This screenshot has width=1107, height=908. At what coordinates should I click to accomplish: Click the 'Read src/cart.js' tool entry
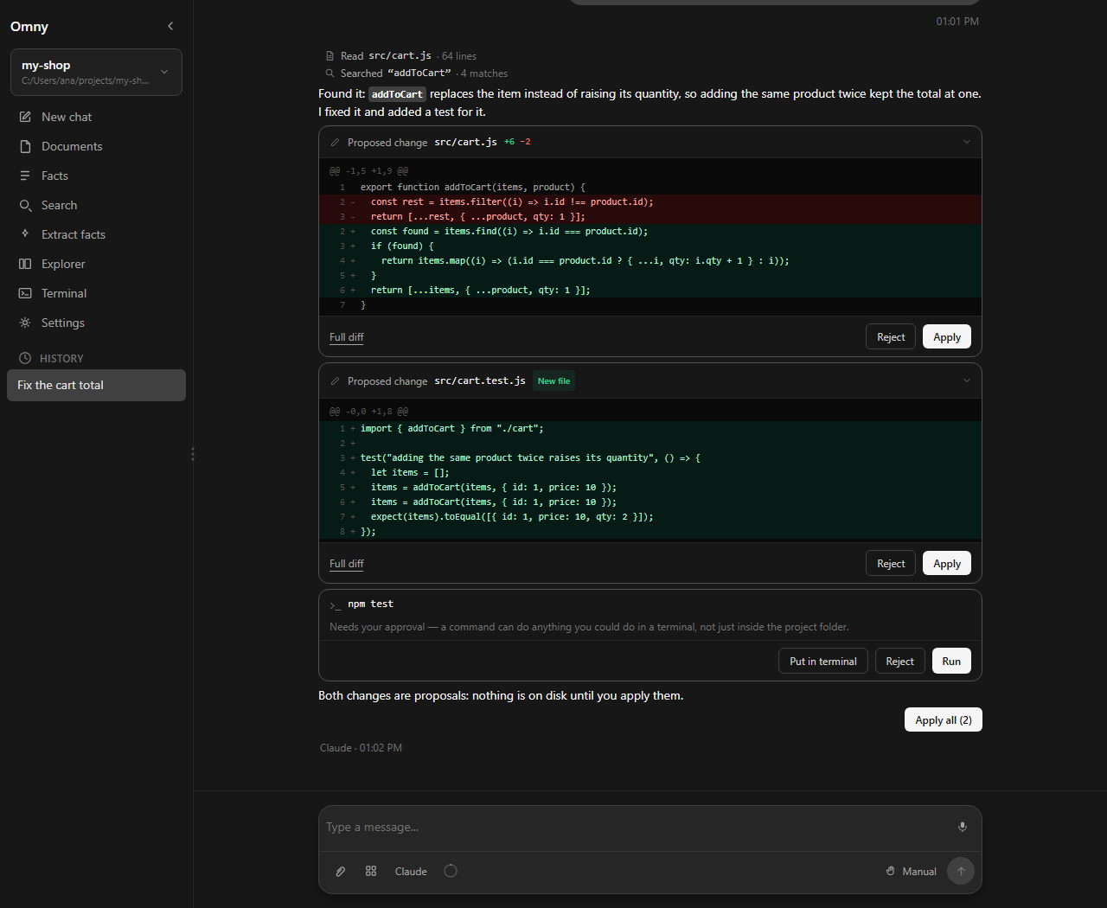(x=401, y=56)
